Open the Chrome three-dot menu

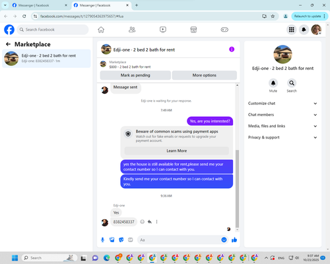point(325,16)
